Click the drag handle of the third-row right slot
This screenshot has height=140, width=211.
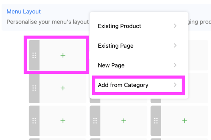click(156, 121)
